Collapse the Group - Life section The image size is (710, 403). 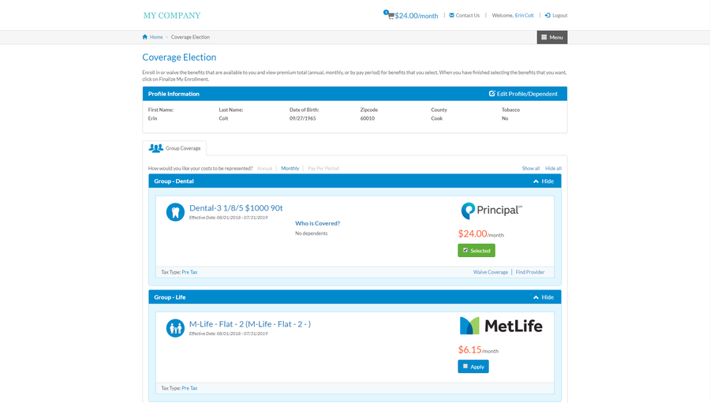click(x=543, y=297)
